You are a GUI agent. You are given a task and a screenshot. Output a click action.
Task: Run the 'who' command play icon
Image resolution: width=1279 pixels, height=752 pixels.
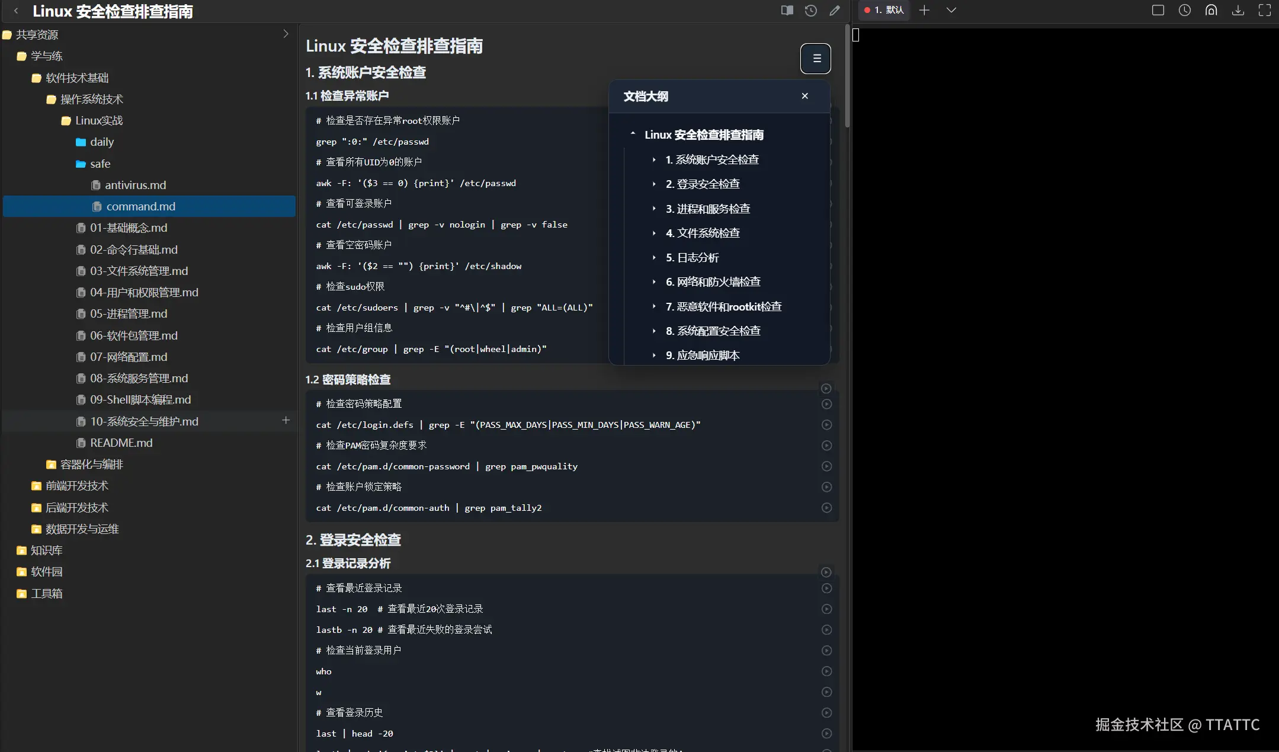(x=826, y=671)
